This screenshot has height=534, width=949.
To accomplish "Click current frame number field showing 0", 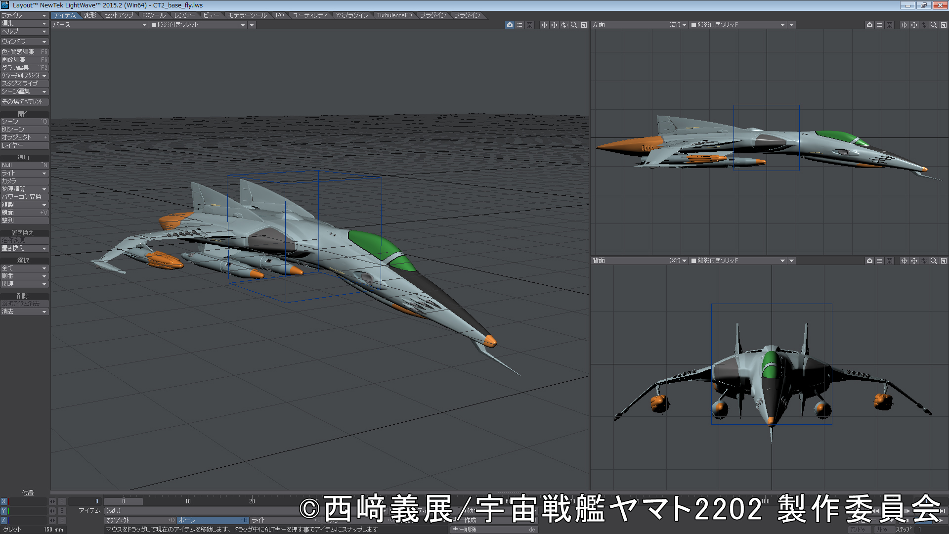I will [x=84, y=501].
